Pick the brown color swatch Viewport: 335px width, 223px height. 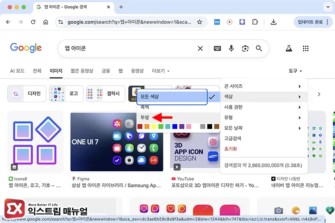(x=217, y=127)
